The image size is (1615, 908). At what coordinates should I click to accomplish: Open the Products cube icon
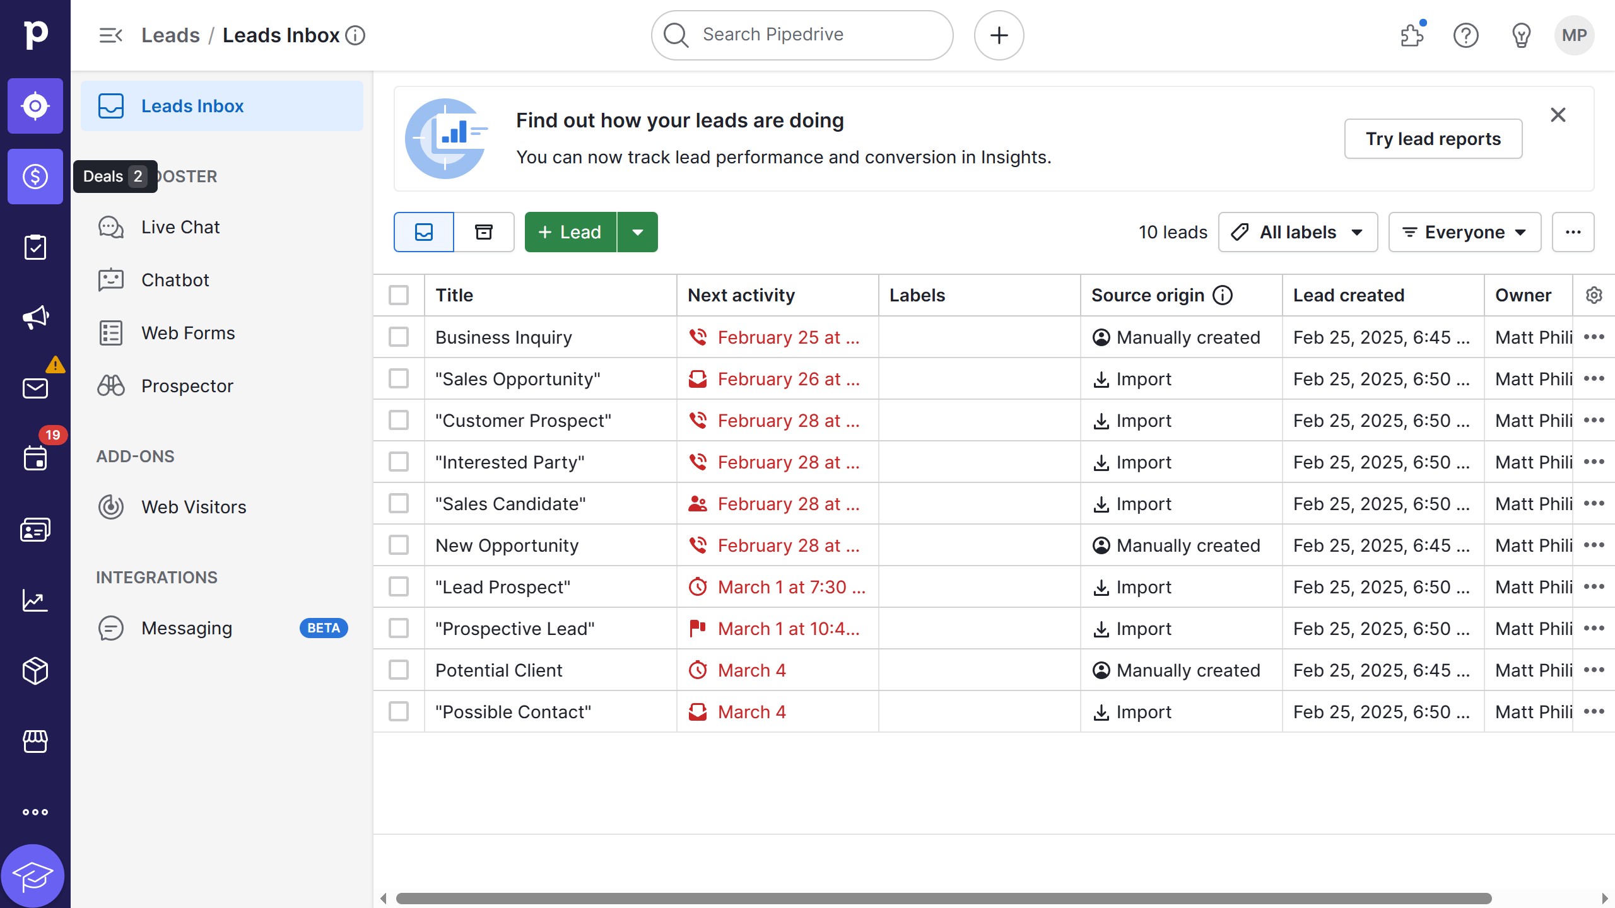35,671
